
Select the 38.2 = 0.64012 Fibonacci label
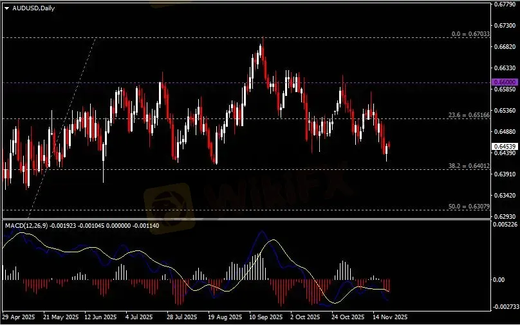[469, 165]
